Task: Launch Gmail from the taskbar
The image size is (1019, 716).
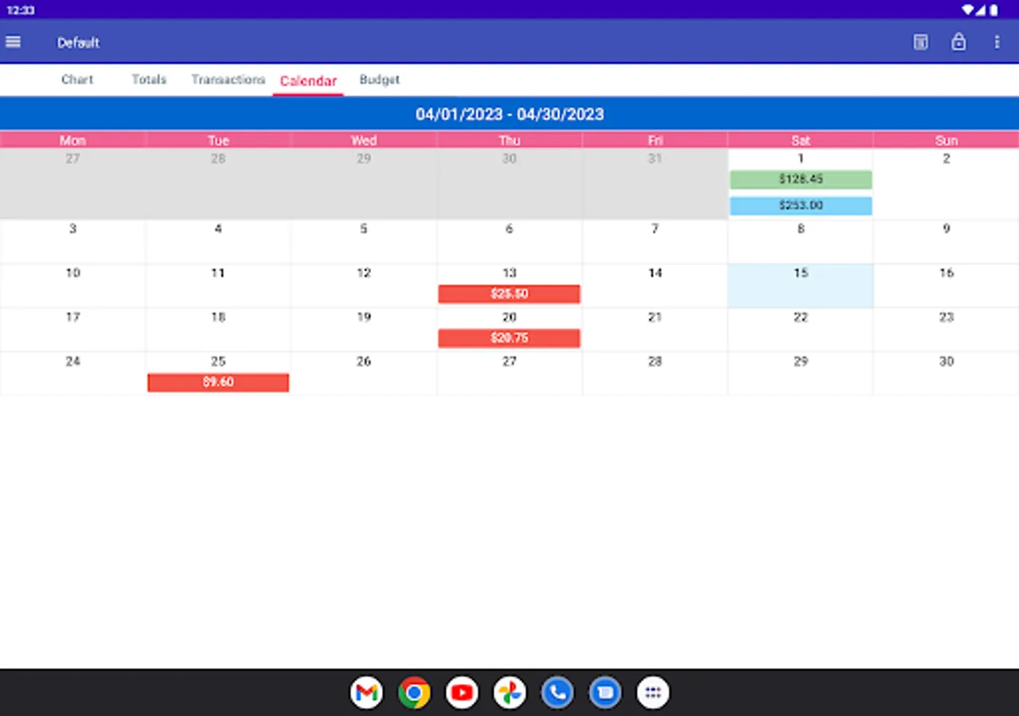Action: 366,693
